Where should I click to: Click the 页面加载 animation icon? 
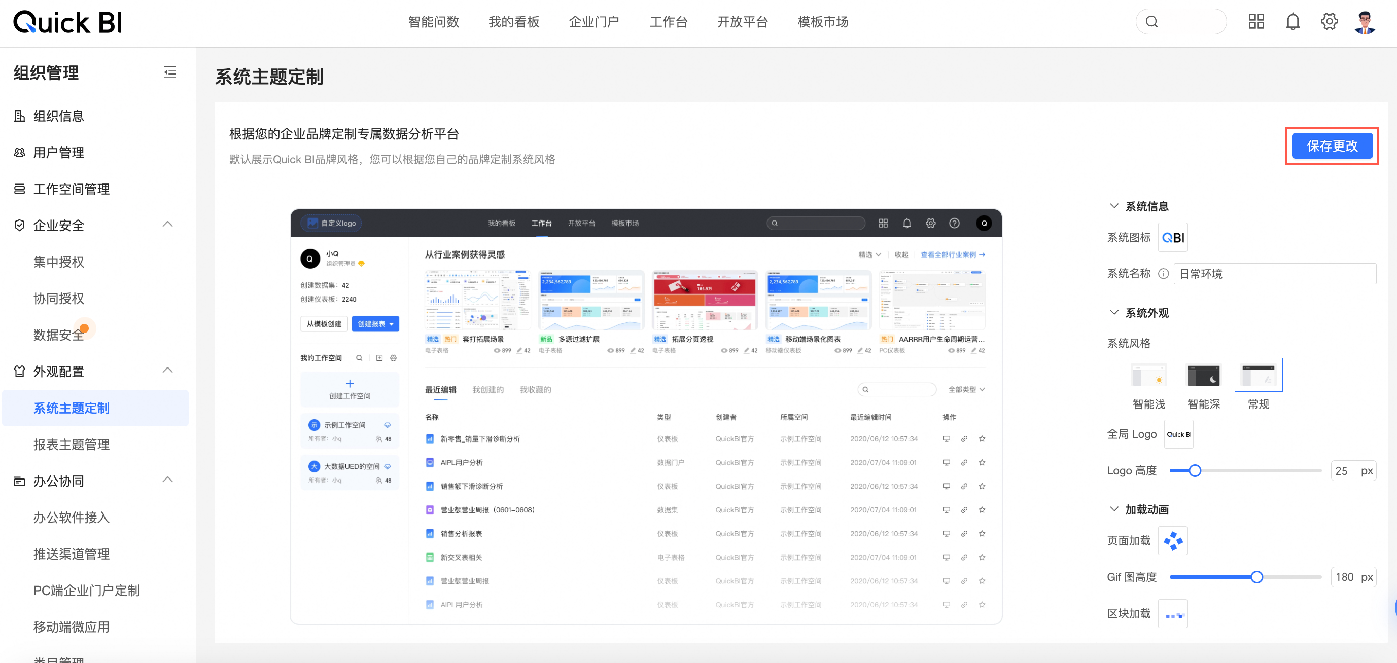[1172, 540]
